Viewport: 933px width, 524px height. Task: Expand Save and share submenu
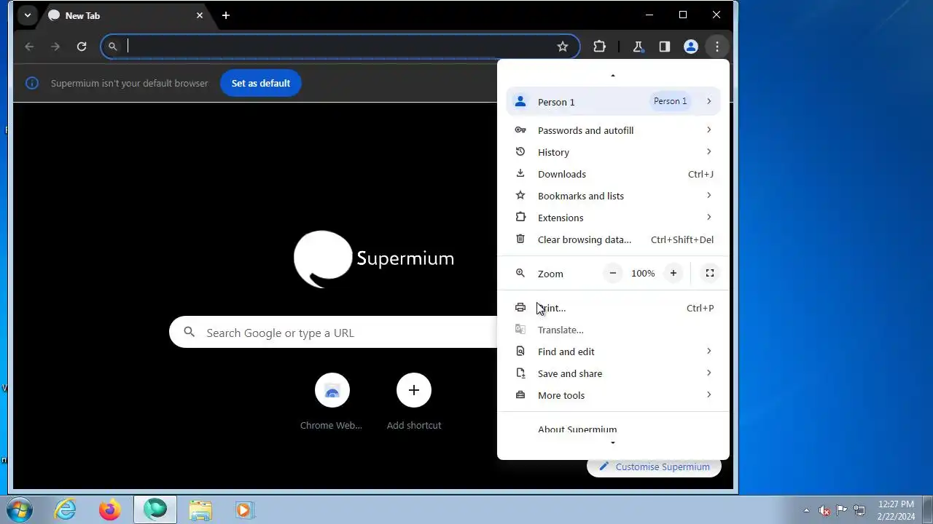tap(613, 373)
